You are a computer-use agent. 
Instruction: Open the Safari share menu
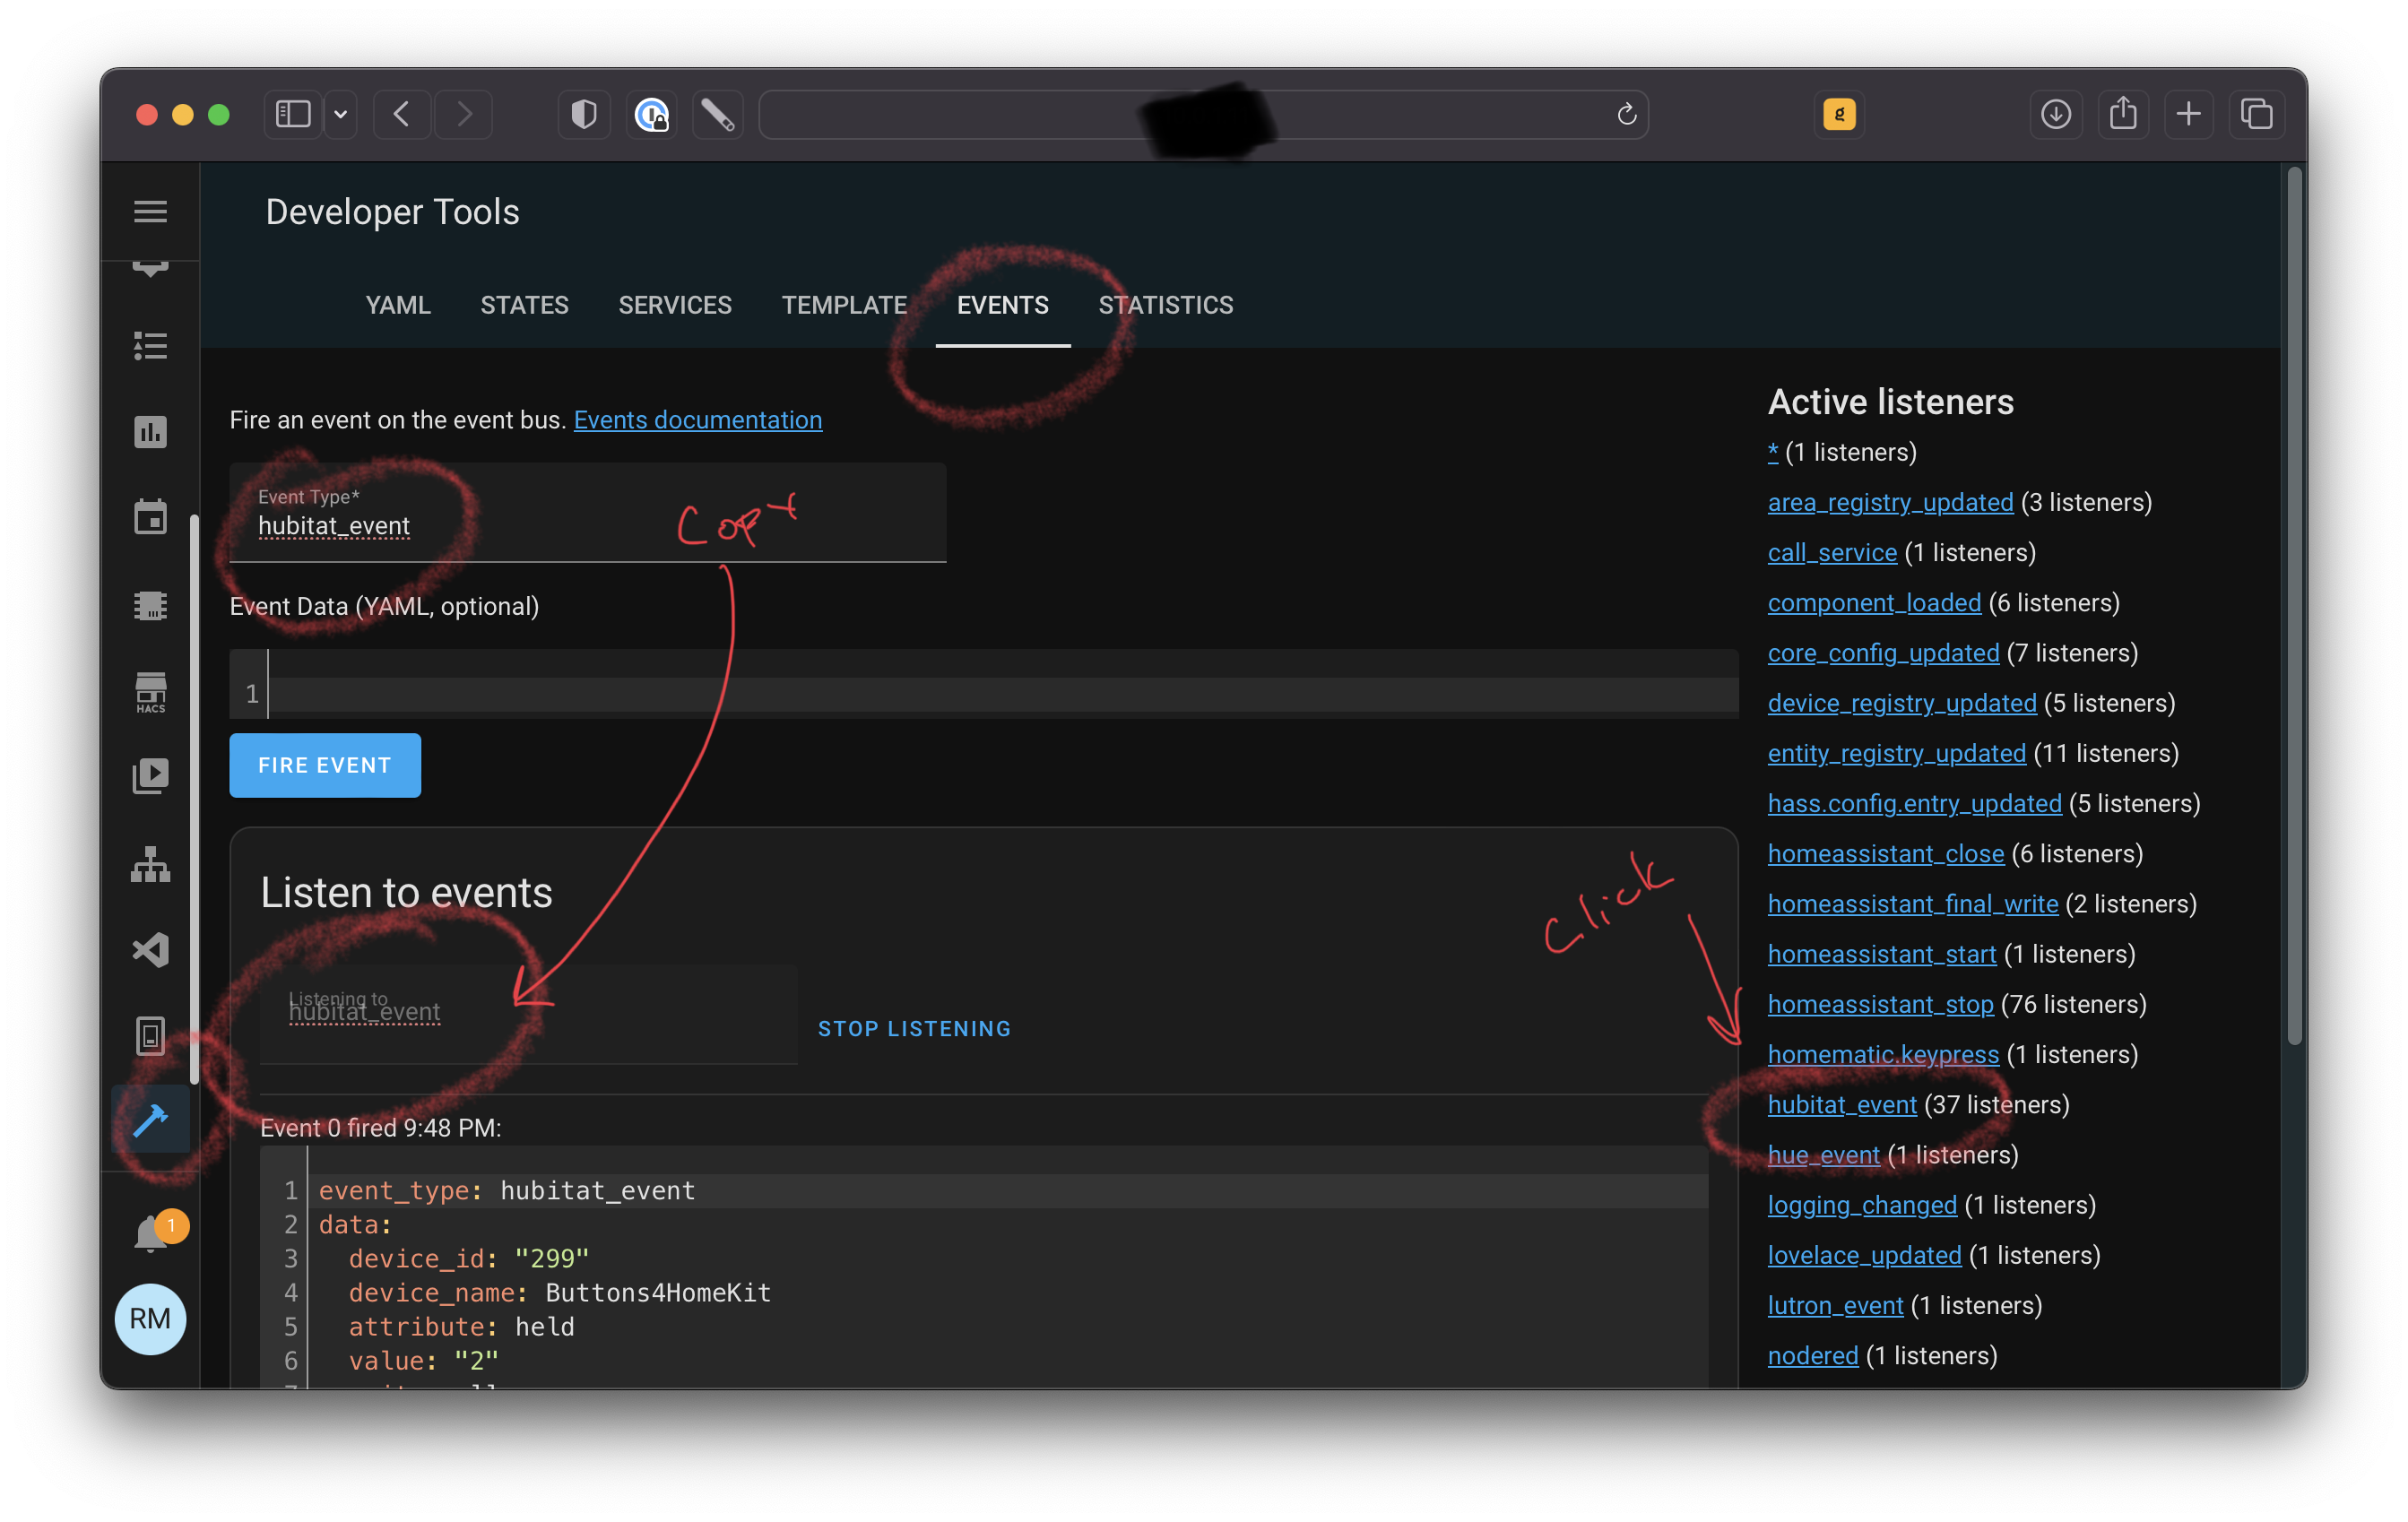coord(2123,114)
